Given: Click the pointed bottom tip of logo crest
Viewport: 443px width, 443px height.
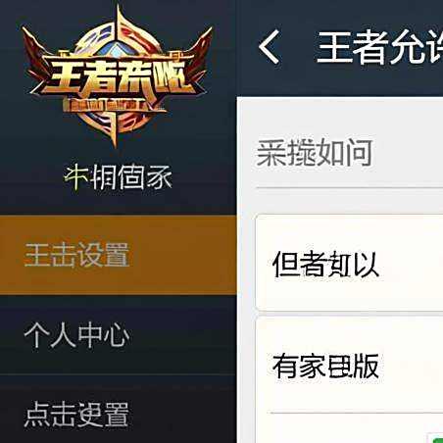Looking at the screenshot, I should (115, 135).
